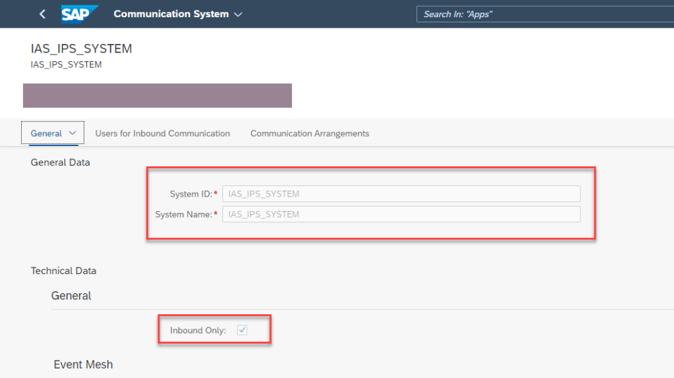Click the redacted bar below the title
This screenshot has width=674, height=378.
tap(157, 95)
